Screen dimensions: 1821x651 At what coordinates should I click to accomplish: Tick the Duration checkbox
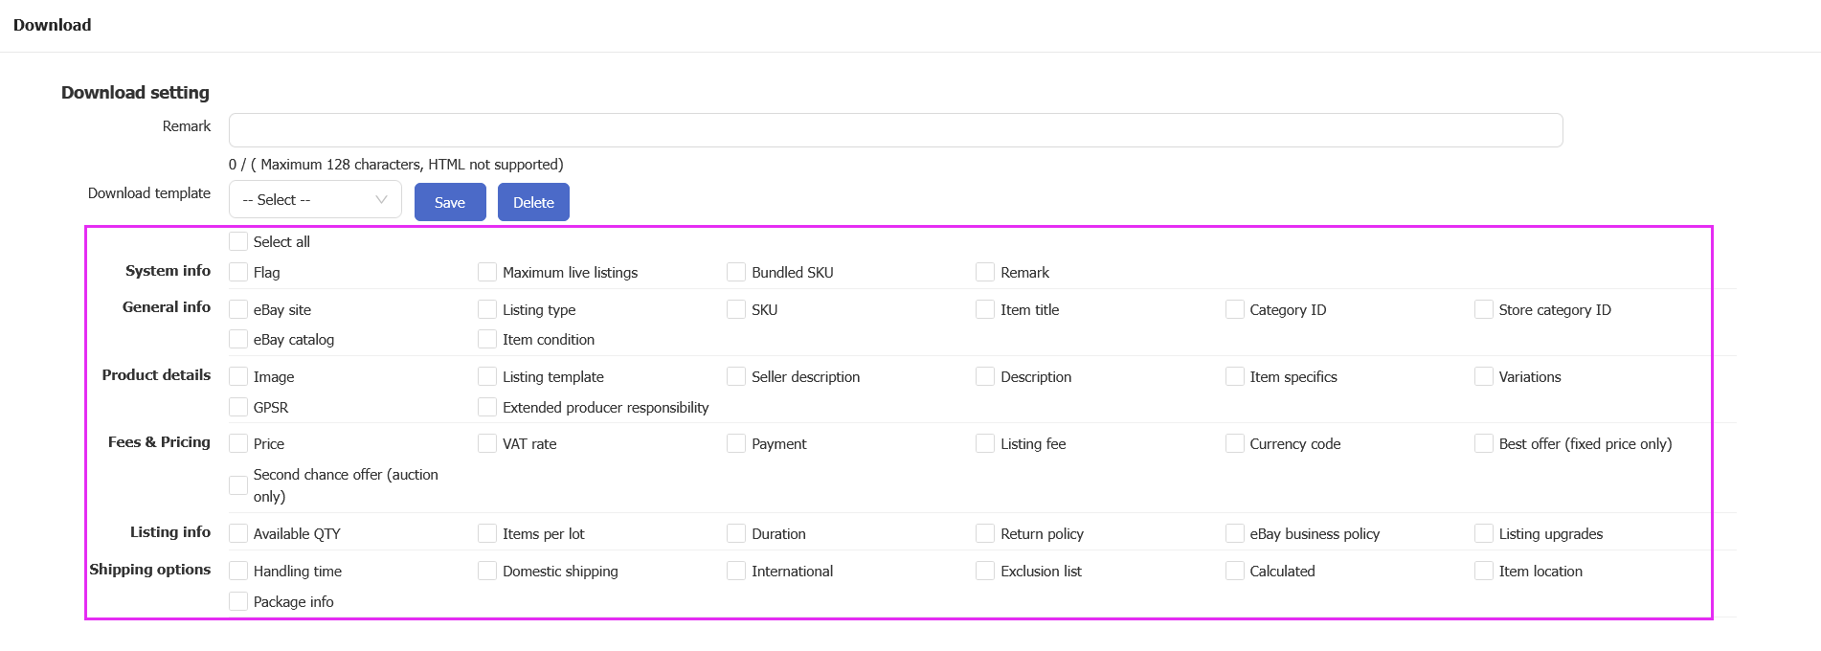click(736, 533)
